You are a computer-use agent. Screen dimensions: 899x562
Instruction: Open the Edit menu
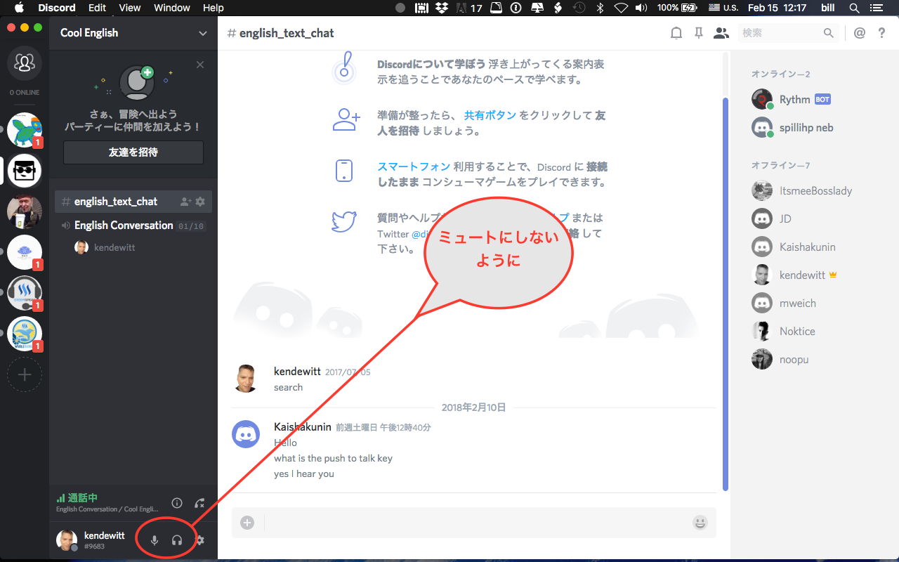tap(98, 8)
